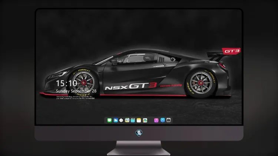Open the Clock app in dock
This screenshot has height=156, width=278.
pos(121,120)
